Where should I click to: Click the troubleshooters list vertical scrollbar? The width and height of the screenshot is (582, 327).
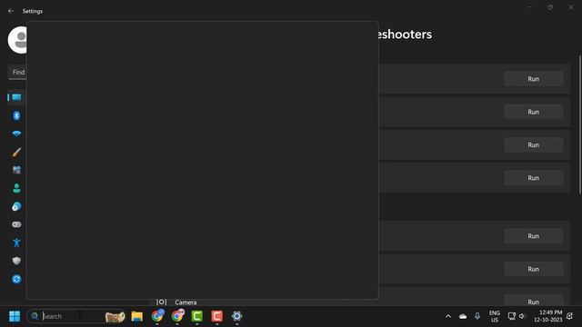click(580, 124)
